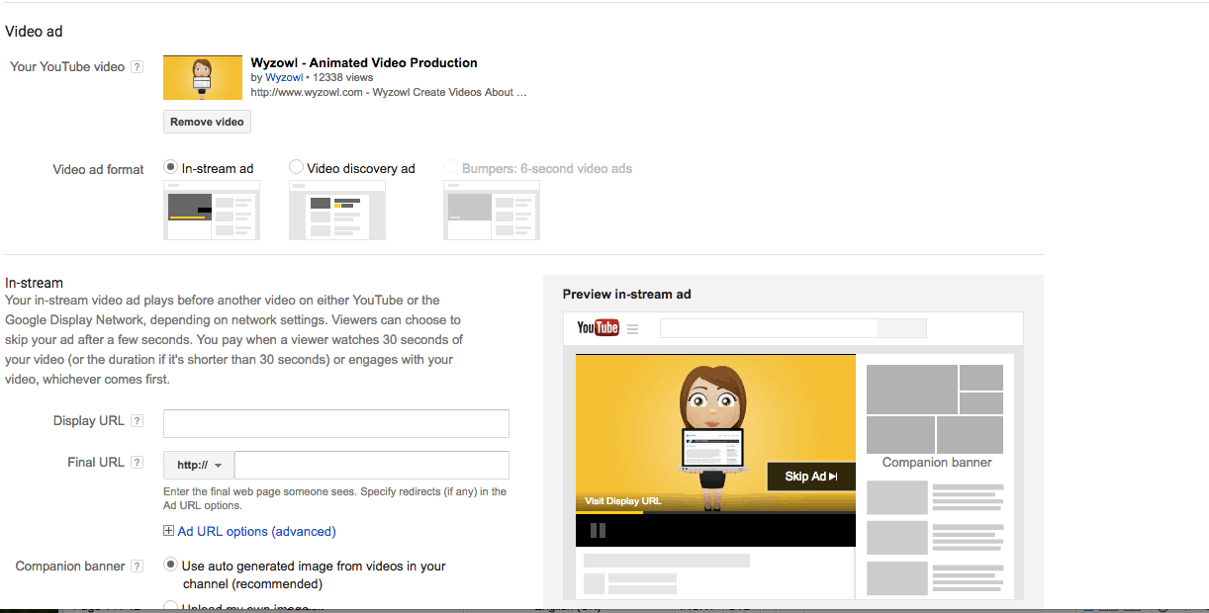The image size is (1209, 613).
Task: Click the Preview in-stream ad heading
Action: pos(629,294)
